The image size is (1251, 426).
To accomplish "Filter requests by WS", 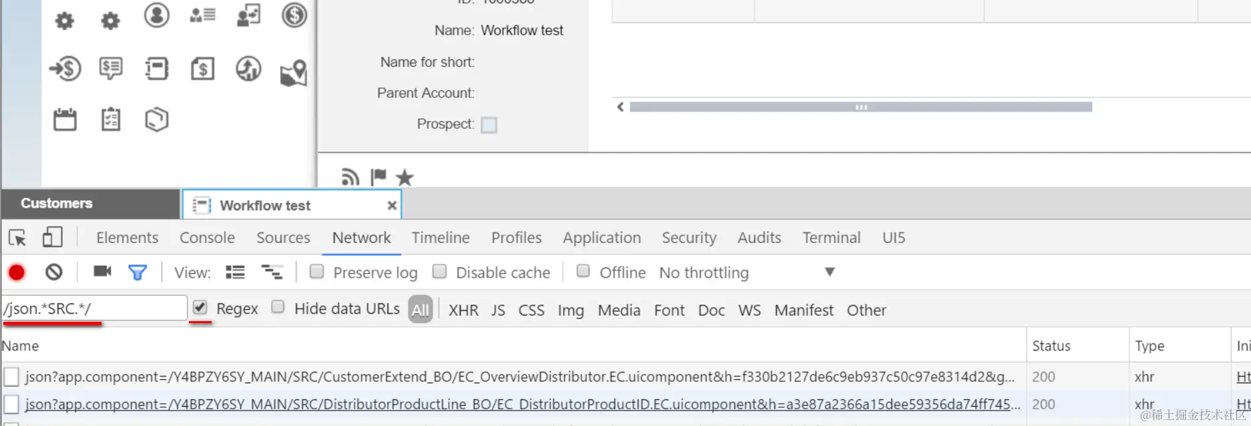I will pos(750,310).
